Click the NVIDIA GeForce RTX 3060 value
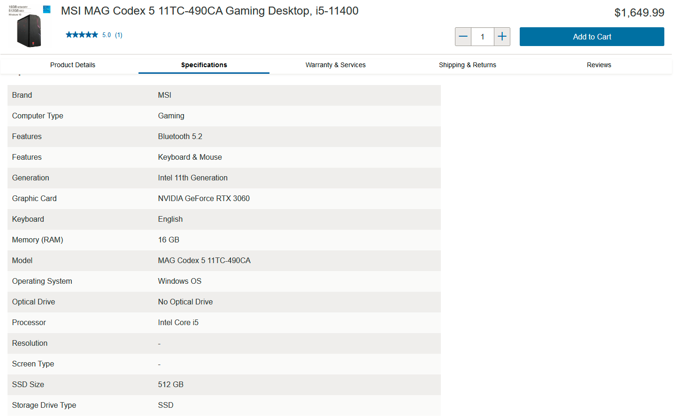The image size is (677, 420). (204, 199)
